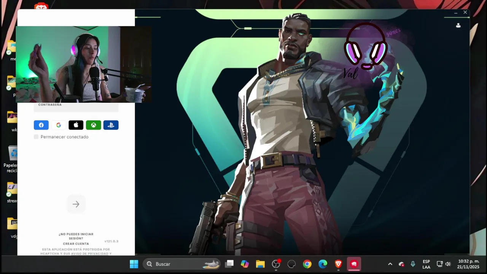
Task: Select the stream folder on desktop
Action: pos(12,193)
